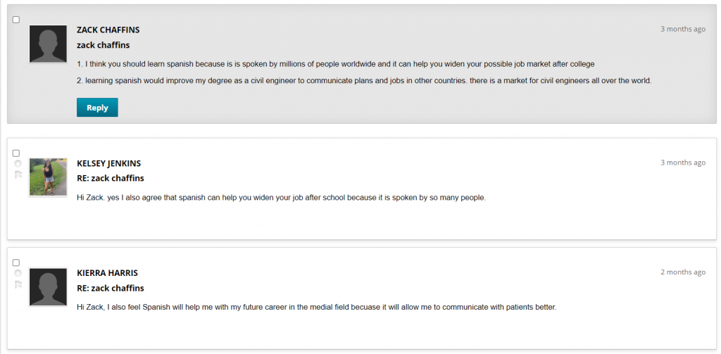Select Zack Chaffins' post checkbox

(16, 20)
